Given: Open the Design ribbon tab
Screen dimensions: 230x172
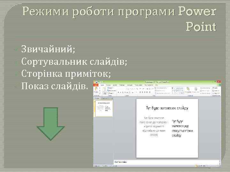Looking at the screenshot, I should [115, 85].
